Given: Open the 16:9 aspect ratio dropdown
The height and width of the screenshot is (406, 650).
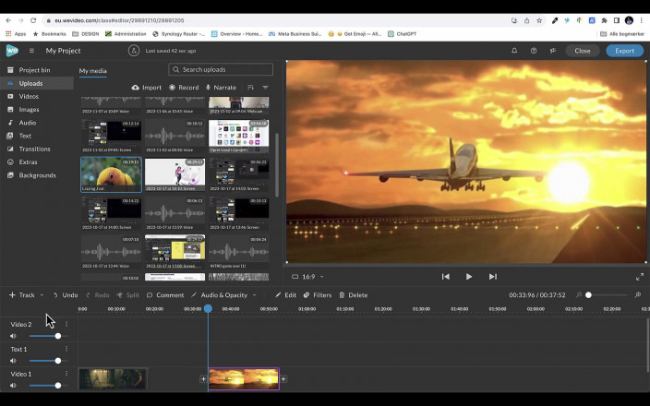Looking at the screenshot, I should point(308,276).
